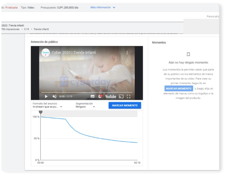Click the 786 impresiones text
This screenshot has height=176, width=226.
pyautogui.click(x=10, y=29)
